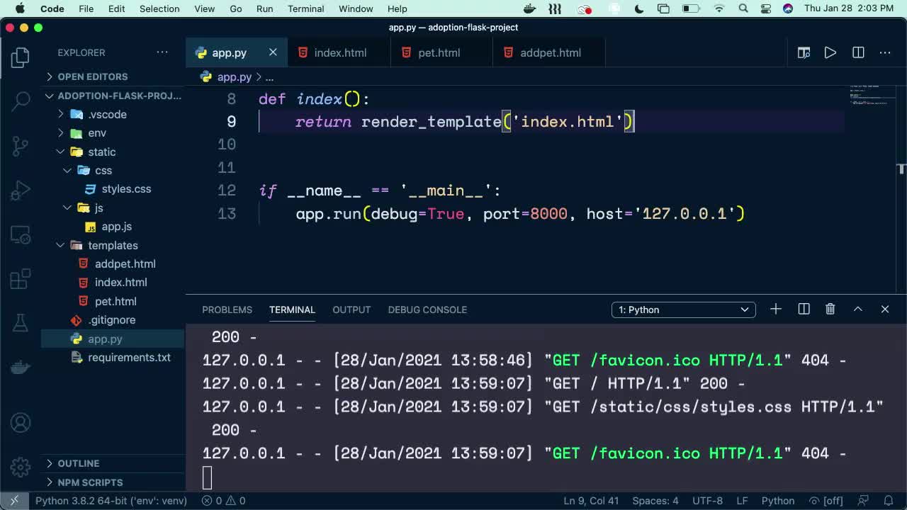
Task: Toggle the notifications bell in the status bar
Action: [889, 500]
